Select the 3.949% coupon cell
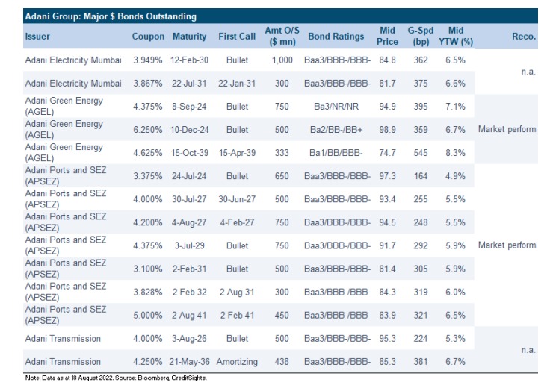Image resolution: width=553 pixels, height=391 pixels. click(x=148, y=59)
